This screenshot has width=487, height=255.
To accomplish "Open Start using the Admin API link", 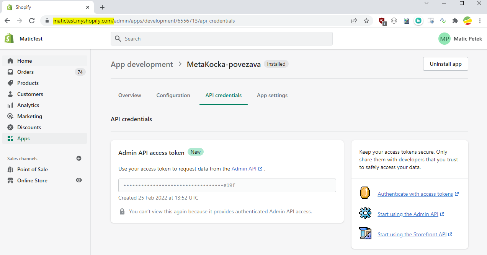I will click(411, 214).
